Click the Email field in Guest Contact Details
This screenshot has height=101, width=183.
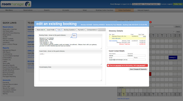(121, 60)
